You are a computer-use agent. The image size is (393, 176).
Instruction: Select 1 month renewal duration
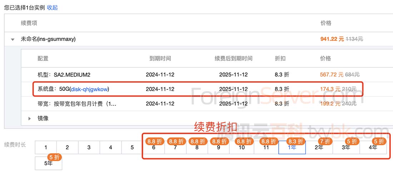(46, 147)
